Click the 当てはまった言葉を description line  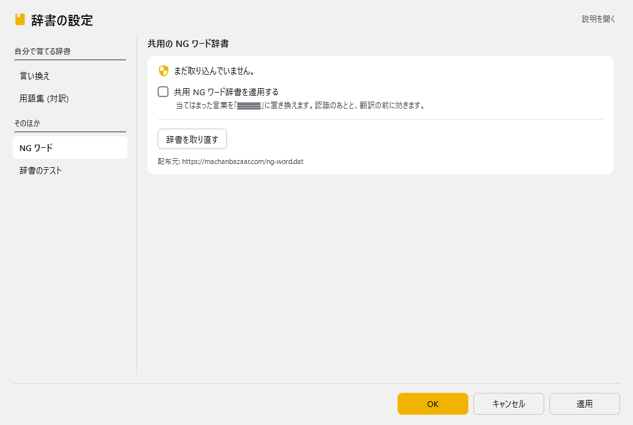click(300, 105)
